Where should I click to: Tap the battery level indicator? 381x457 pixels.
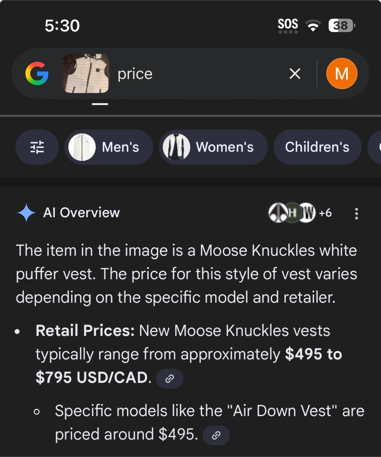coord(341,25)
